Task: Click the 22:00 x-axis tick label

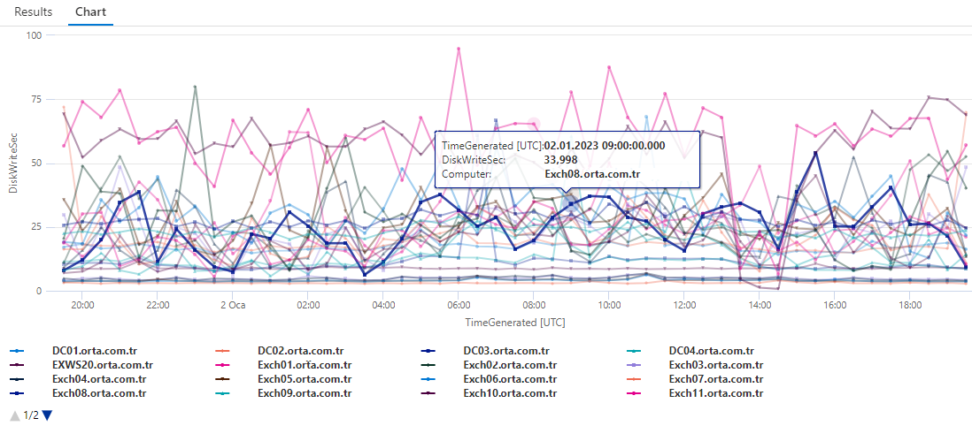Action: (158, 305)
